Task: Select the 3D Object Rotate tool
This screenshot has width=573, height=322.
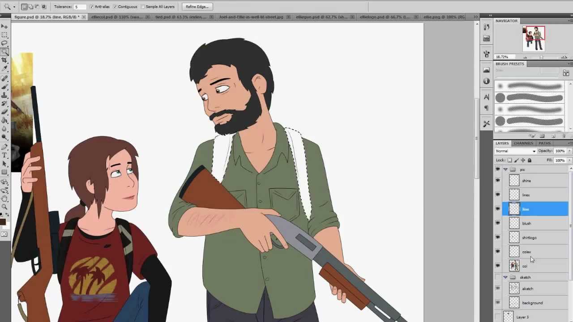Action: [x=4, y=182]
